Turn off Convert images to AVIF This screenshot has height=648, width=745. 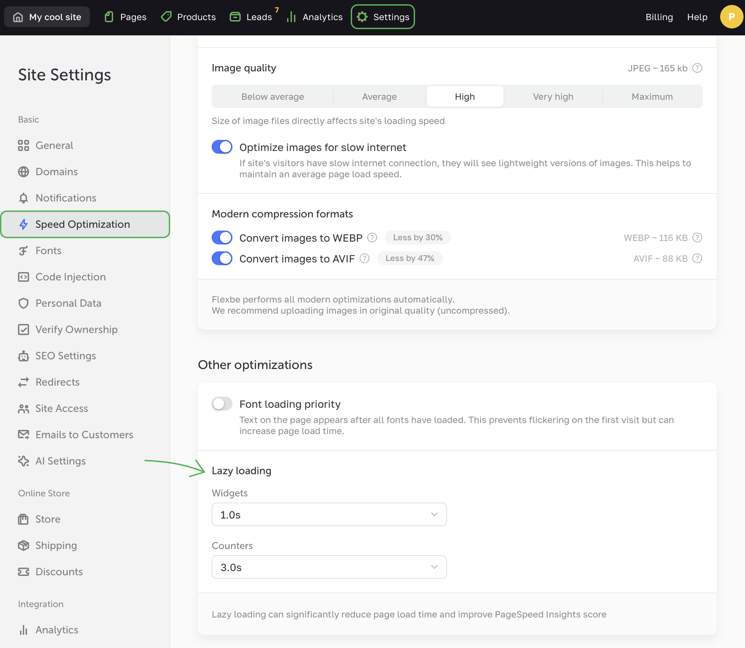[222, 259]
